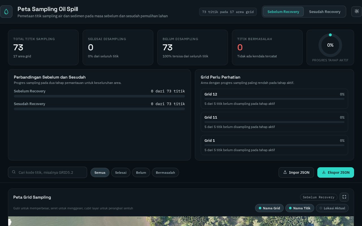Focus the Cari kode titik search field

tap(48, 172)
